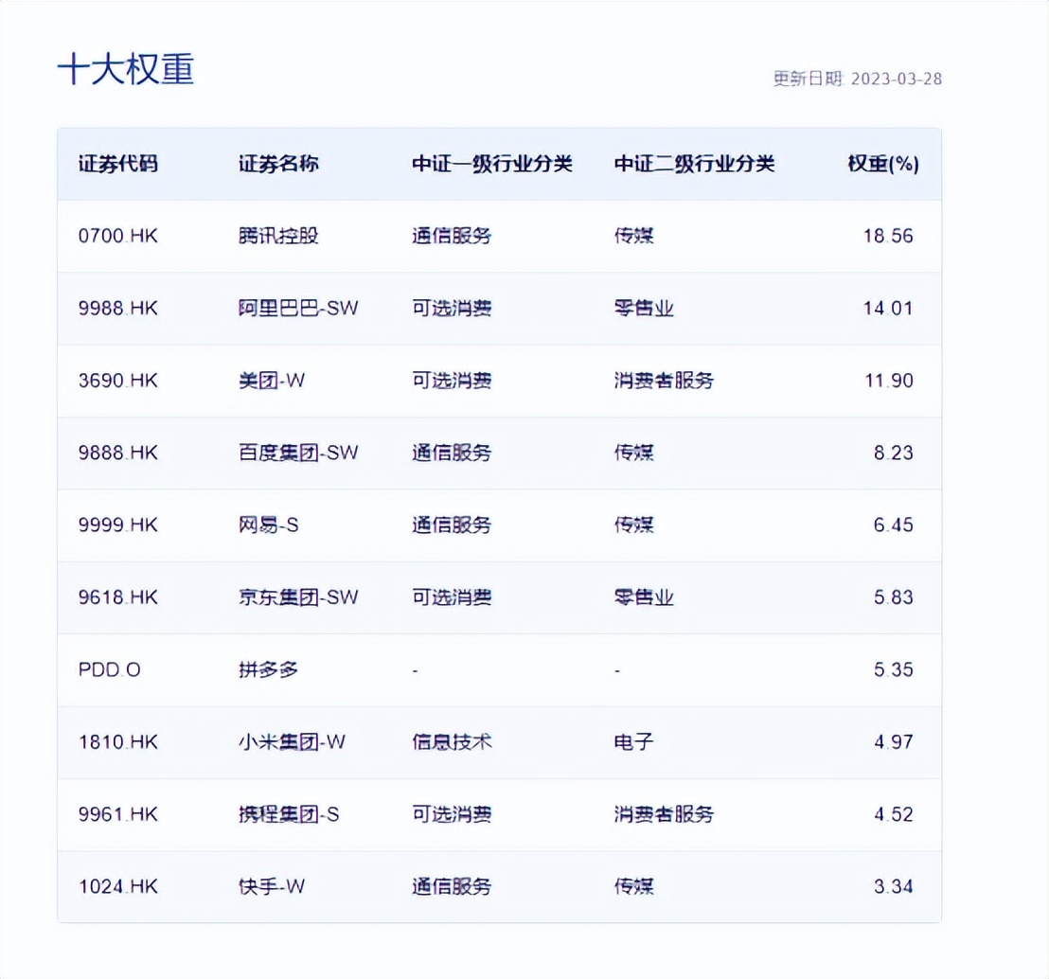This screenshot has height=979, width=1049.
Task: Open 网易-S stock entry
Action: click(270, 525)
